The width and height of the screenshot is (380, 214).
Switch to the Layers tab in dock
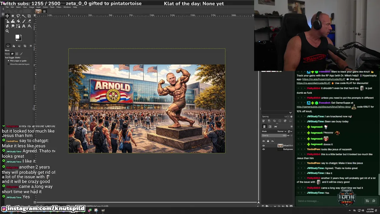point(264,127)
